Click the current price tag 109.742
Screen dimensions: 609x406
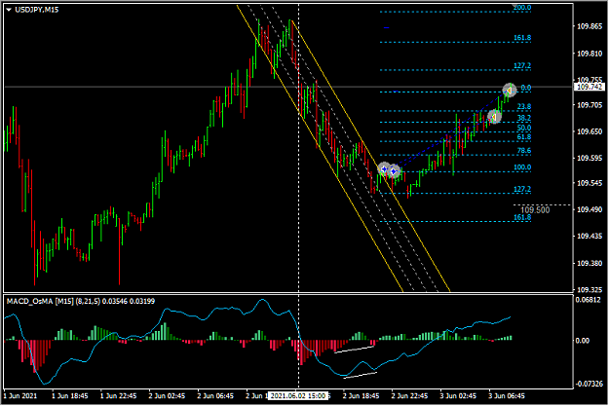[x=590, y=87]
